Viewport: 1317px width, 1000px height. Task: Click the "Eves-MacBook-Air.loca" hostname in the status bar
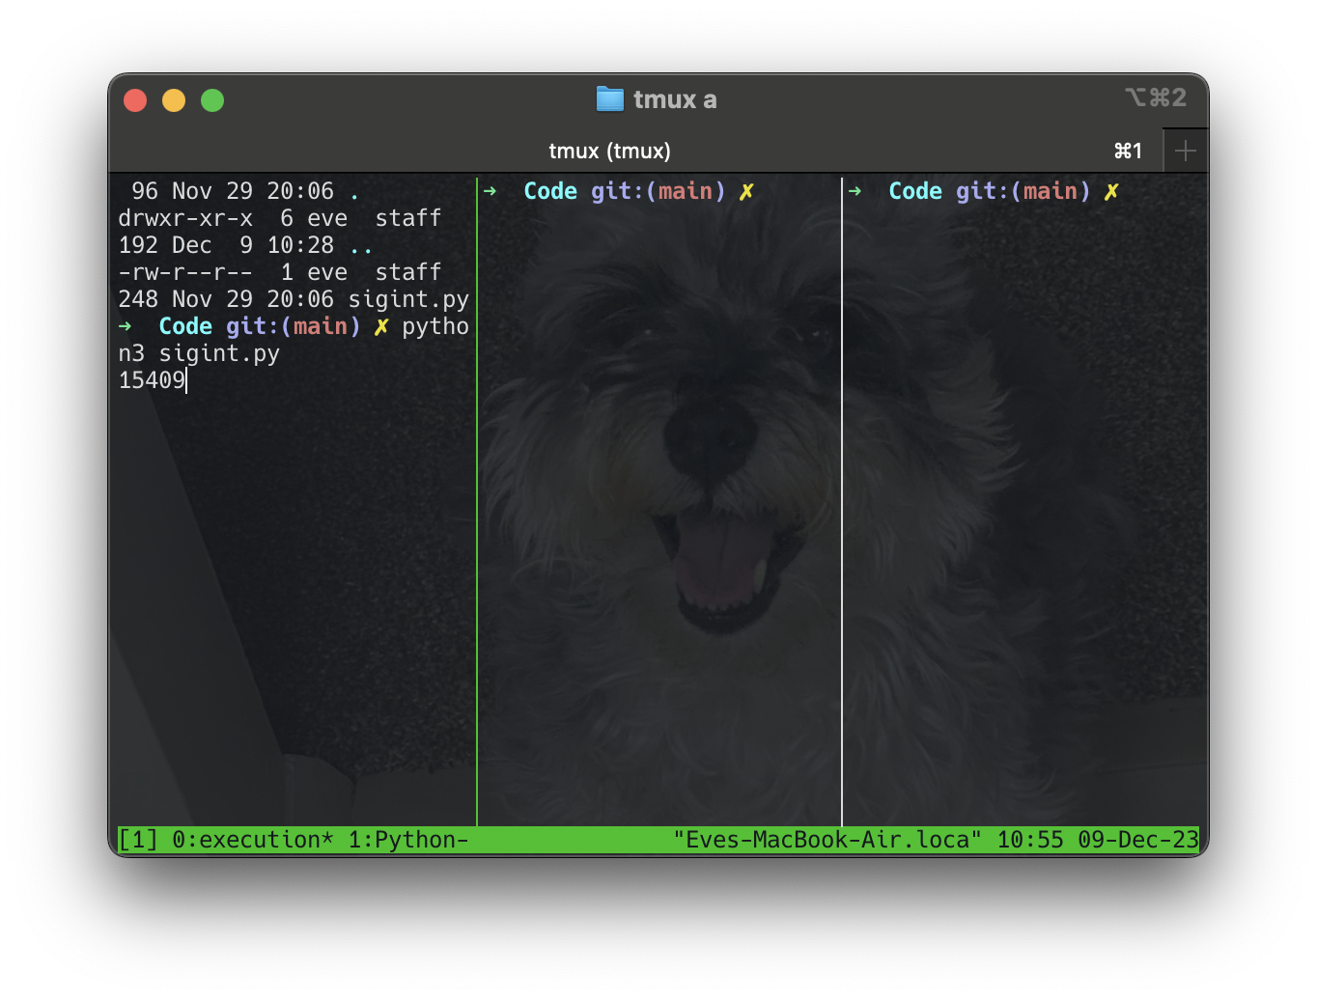827,840
